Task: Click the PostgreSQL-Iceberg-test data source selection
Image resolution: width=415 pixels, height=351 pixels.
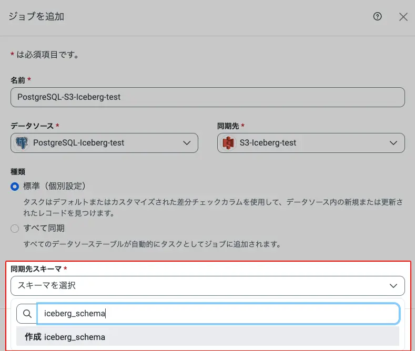Action: point(79,143)
